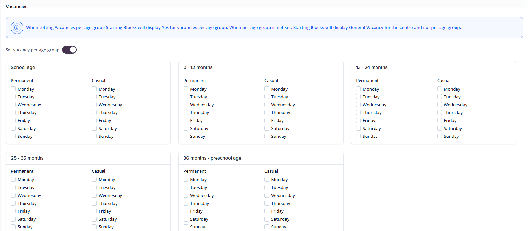This screenshot has height=231, width=528.
Task: Check School age Casual Friday
Action: click(x=94, y=120)
